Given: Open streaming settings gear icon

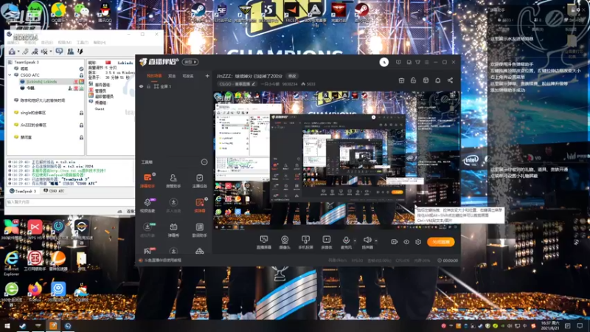Looking at the screenshot, I should (x=418, y=242).
